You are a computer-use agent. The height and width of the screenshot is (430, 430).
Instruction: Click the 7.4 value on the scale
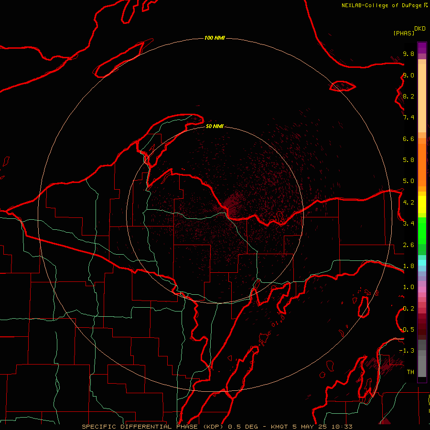click(x=408, y=118)
